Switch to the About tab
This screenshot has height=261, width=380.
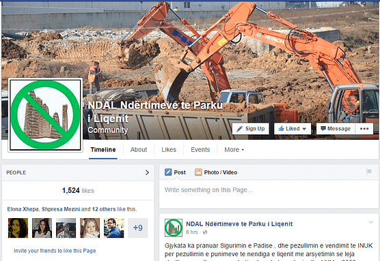[139, 150]
